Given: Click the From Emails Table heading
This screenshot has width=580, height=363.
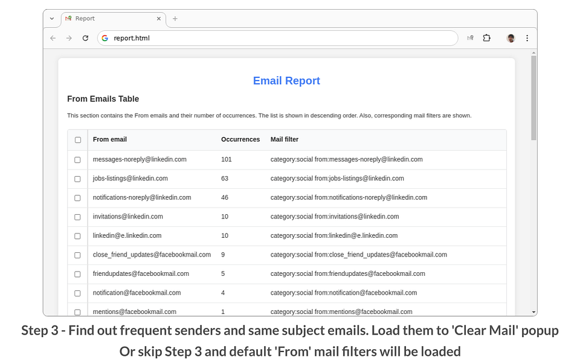Looking at the screenshot, I should pos(103,99).
